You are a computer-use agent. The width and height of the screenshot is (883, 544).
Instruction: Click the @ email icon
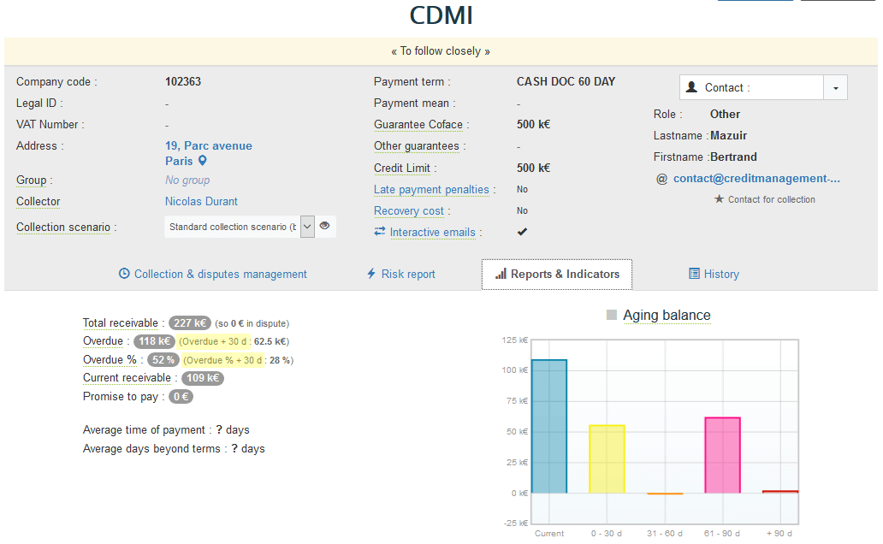[x=661, y=179]
